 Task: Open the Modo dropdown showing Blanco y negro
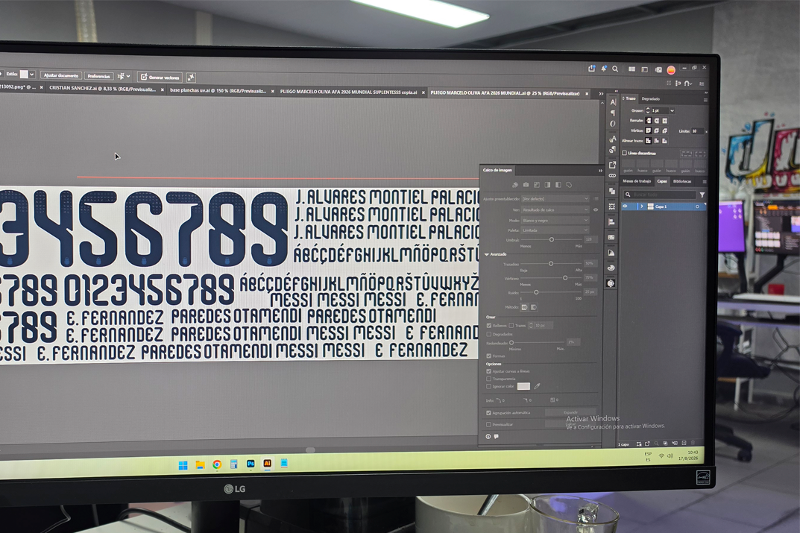555,221
